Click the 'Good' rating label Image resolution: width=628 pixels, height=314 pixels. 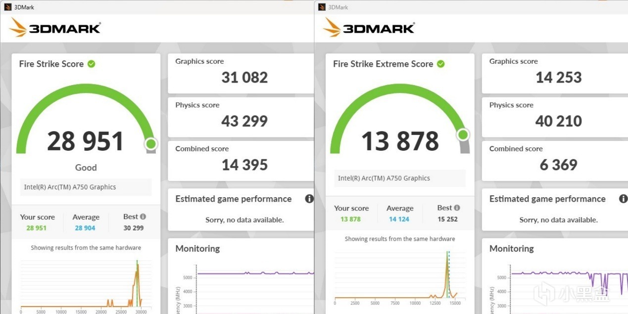point(86,168)
